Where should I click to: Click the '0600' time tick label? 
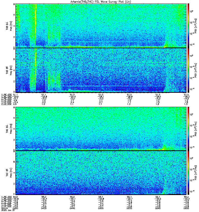(x=186, y=208)
